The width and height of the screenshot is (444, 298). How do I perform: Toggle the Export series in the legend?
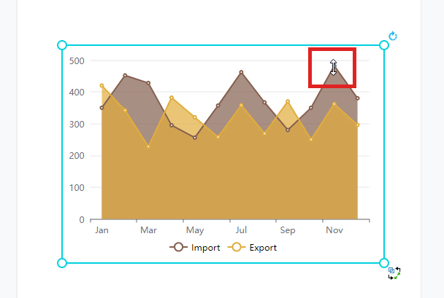click(x=252, y=248)
